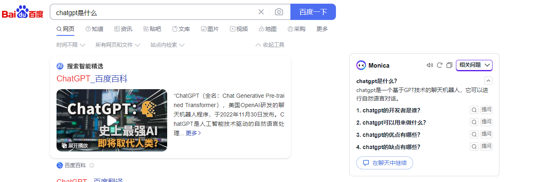Click the 在聊天中继续 button

click(385, 163)
